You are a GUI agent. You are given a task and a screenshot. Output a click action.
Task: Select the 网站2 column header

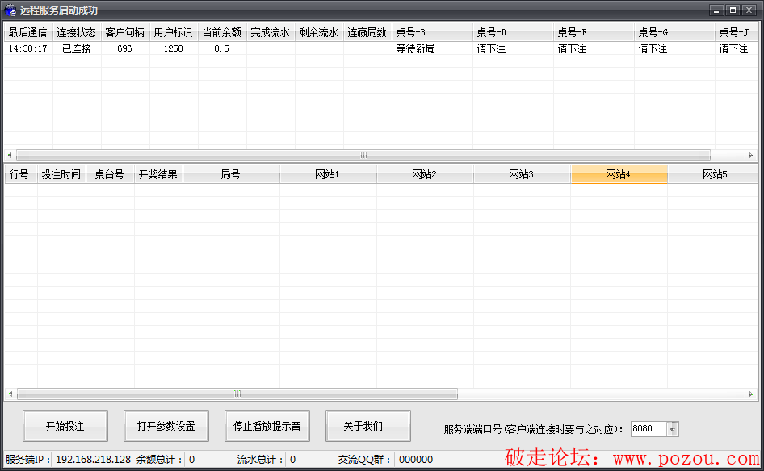click(x=425, y=174)
